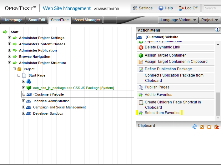Click the Assign Target Container green cube icon
The image size is (221, 165).
click(141, 56)
